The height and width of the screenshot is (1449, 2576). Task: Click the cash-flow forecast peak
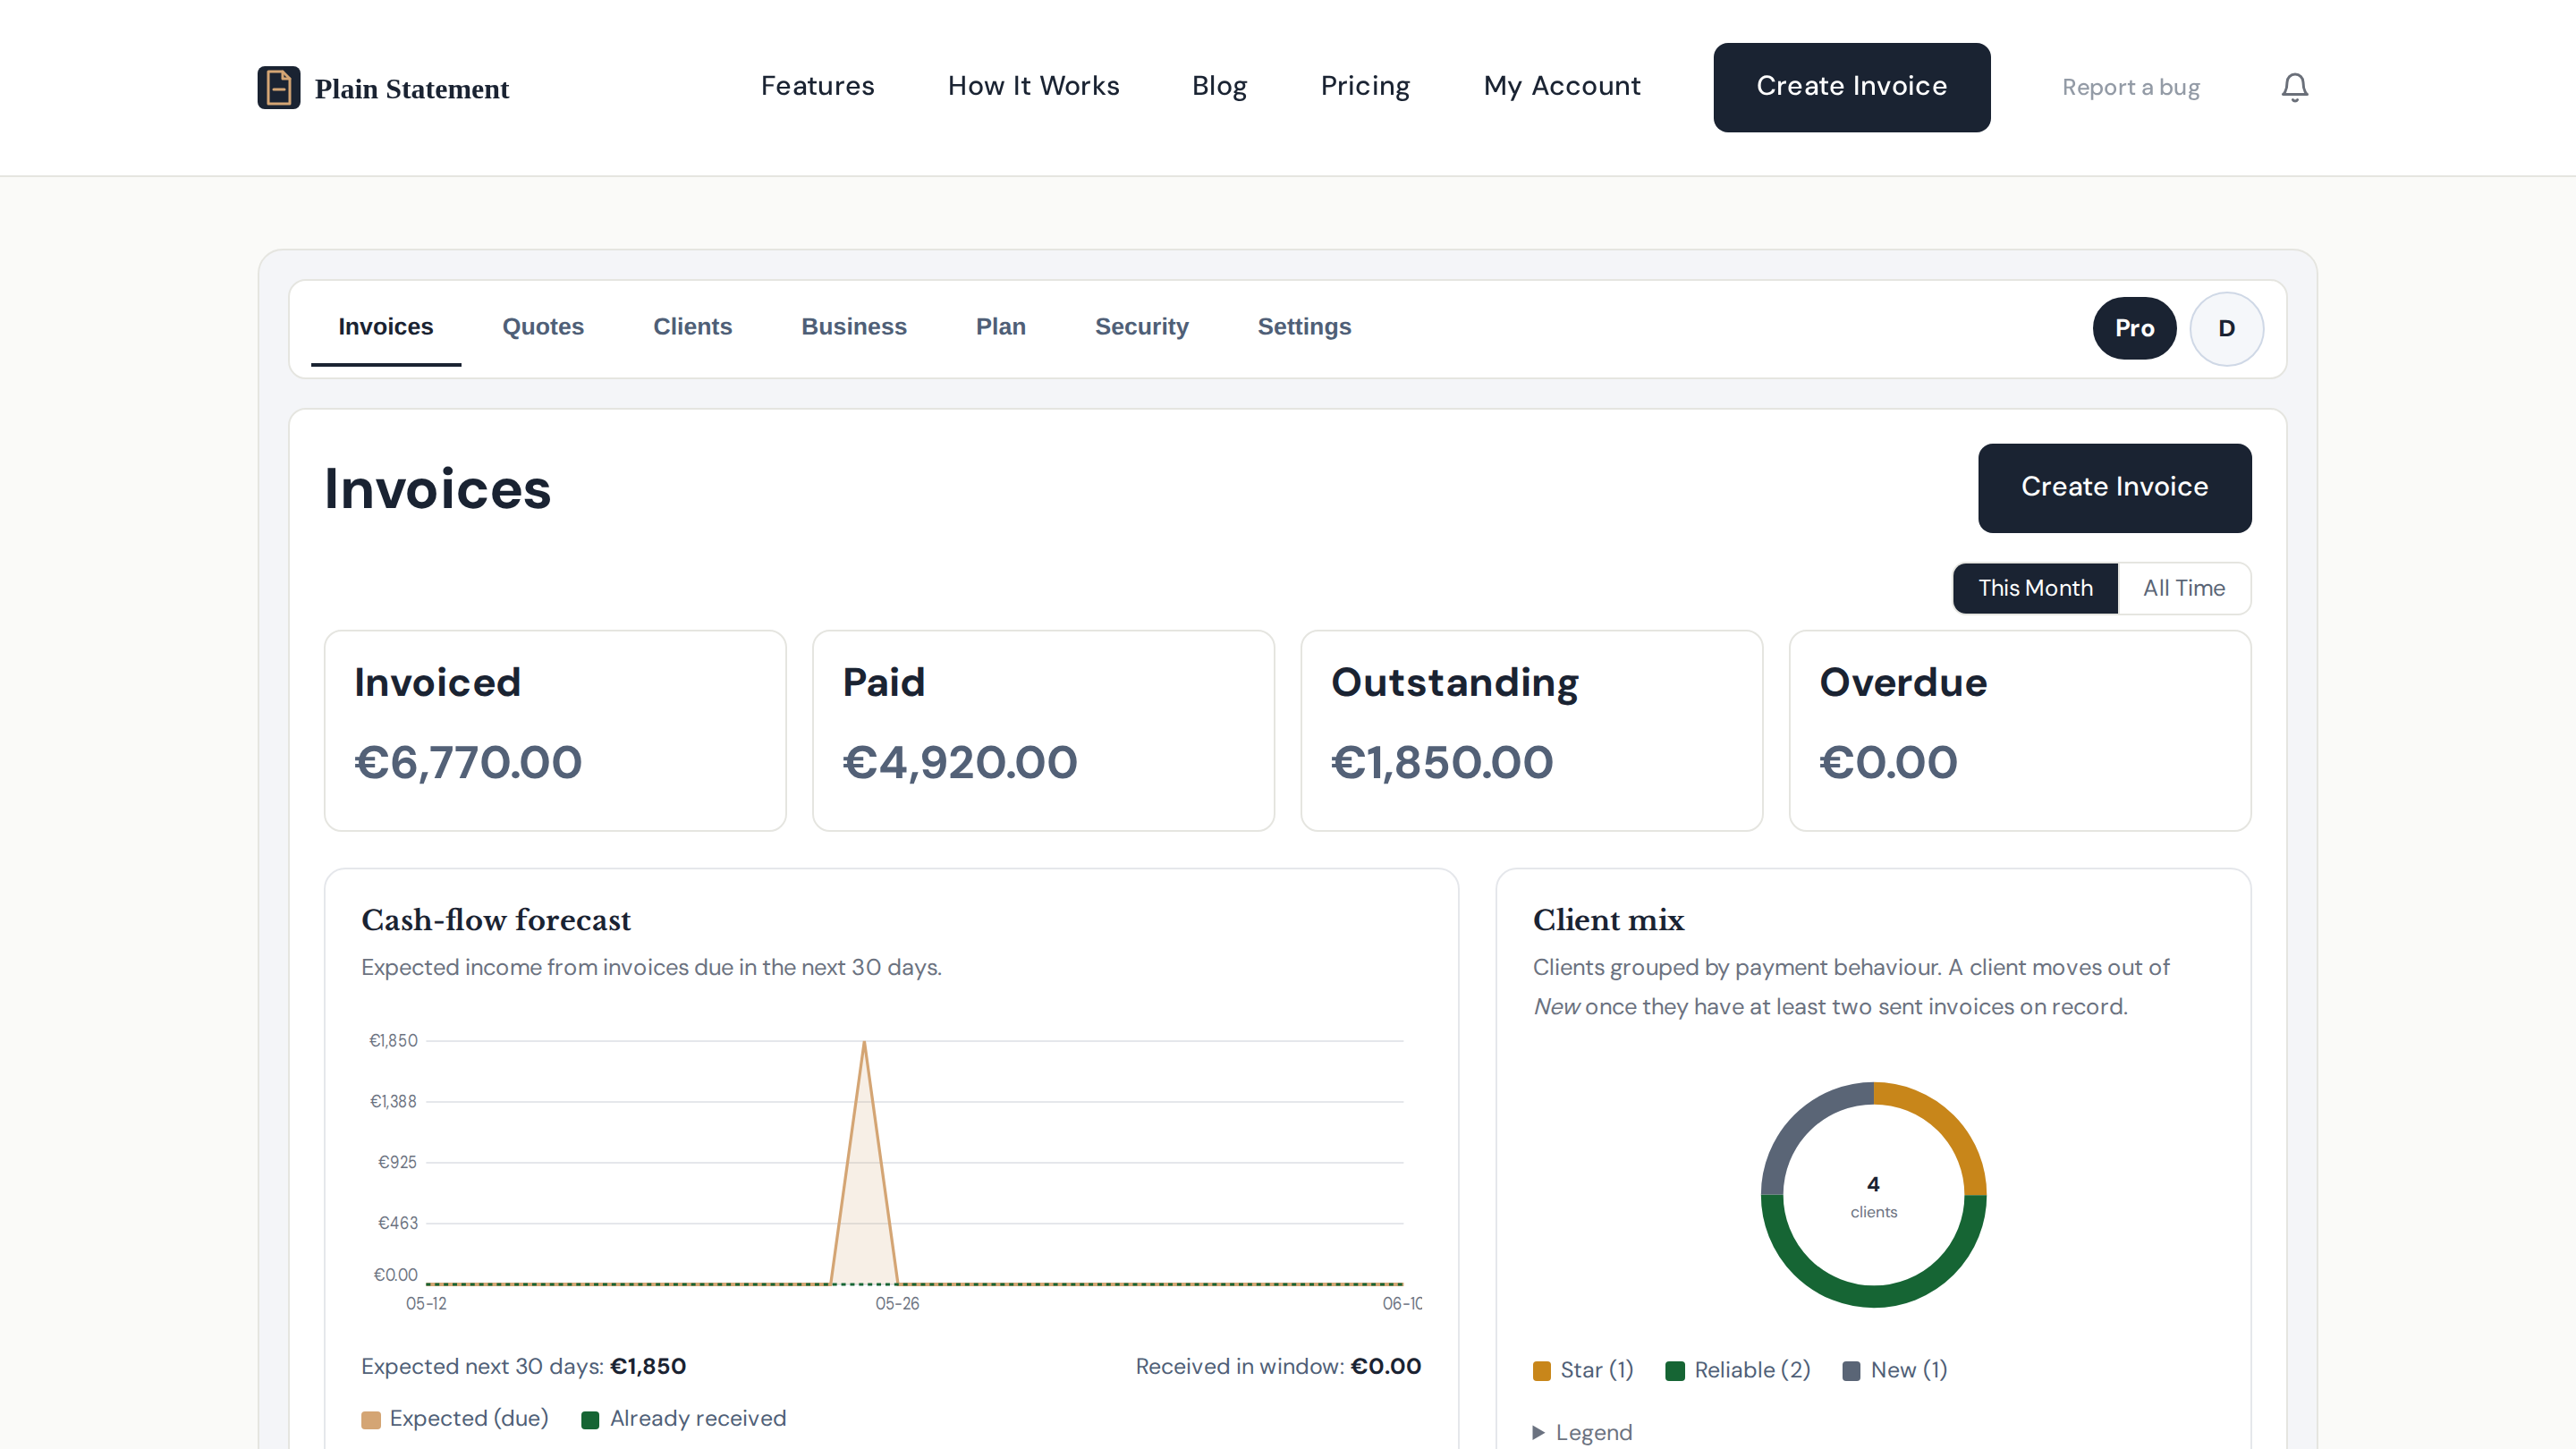tap(864, 1043)
